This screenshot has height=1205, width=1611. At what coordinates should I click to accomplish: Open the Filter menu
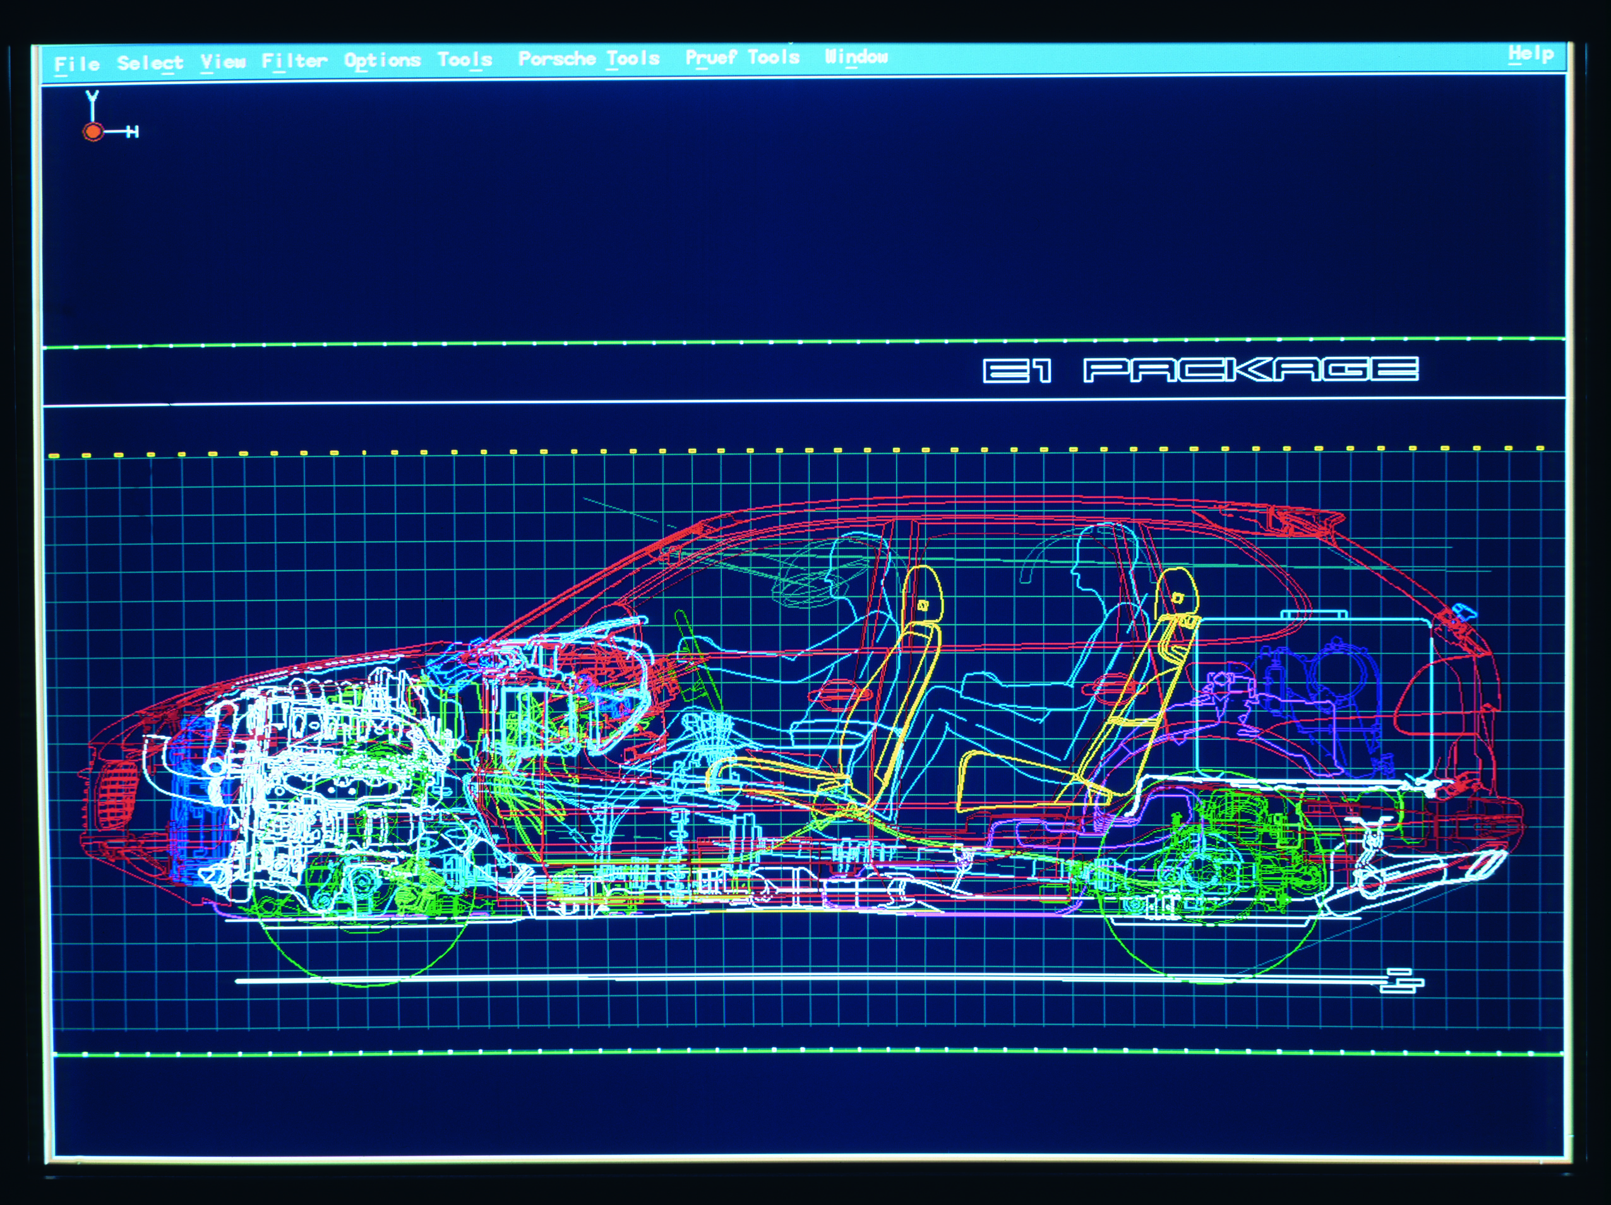294,61
